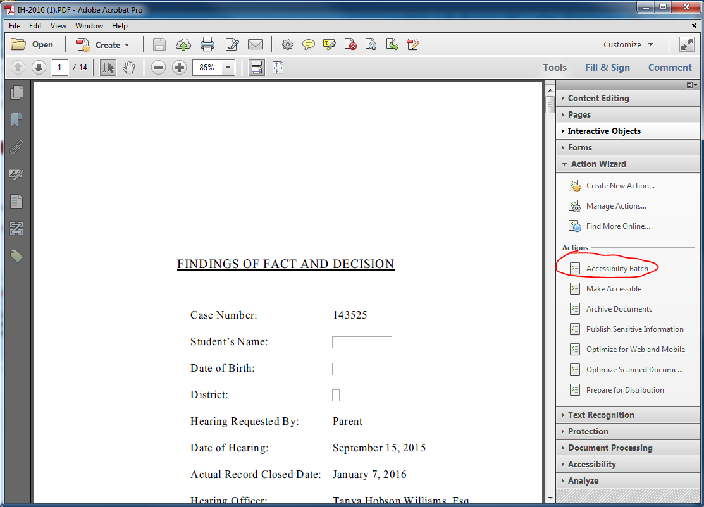Click the Zoom In plus button
The height and width of the screenshot is (507, 704).
coord(180,67)
